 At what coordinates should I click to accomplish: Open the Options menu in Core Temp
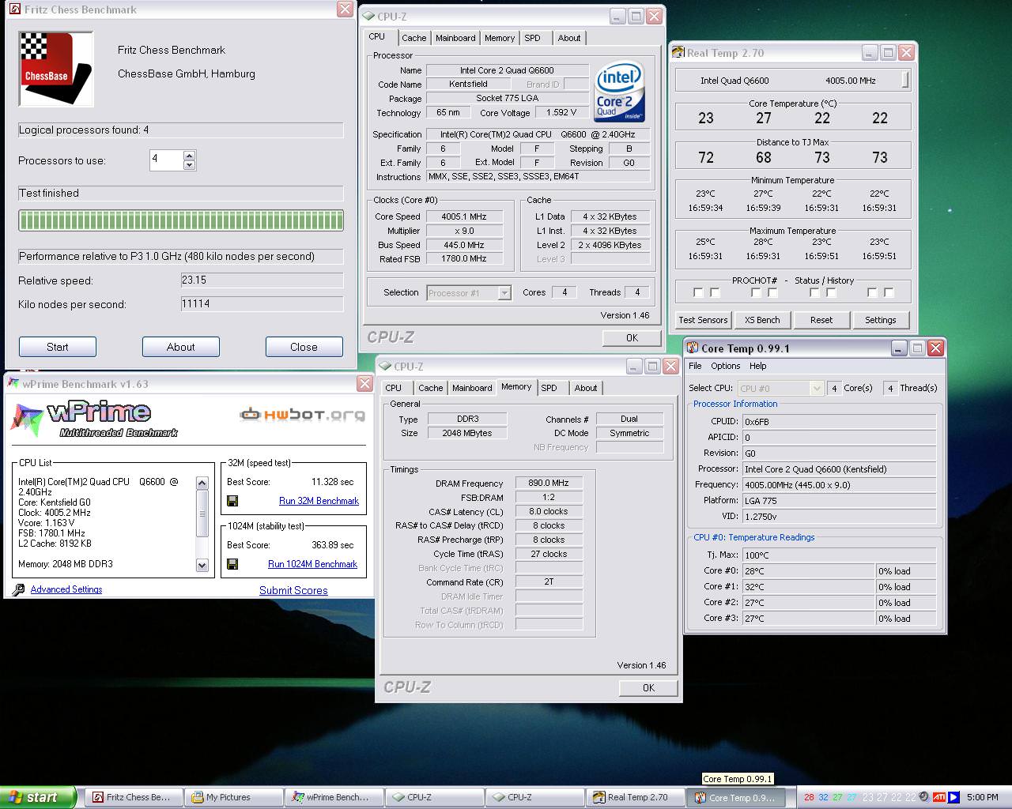(x=725, y=366)
